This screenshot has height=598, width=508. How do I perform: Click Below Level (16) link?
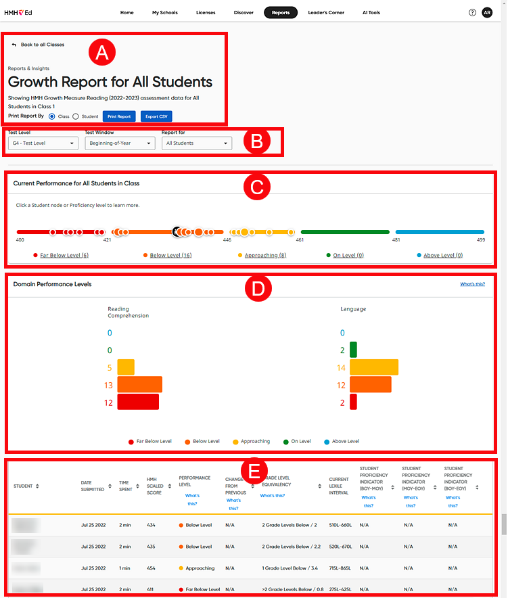[170, 255]
